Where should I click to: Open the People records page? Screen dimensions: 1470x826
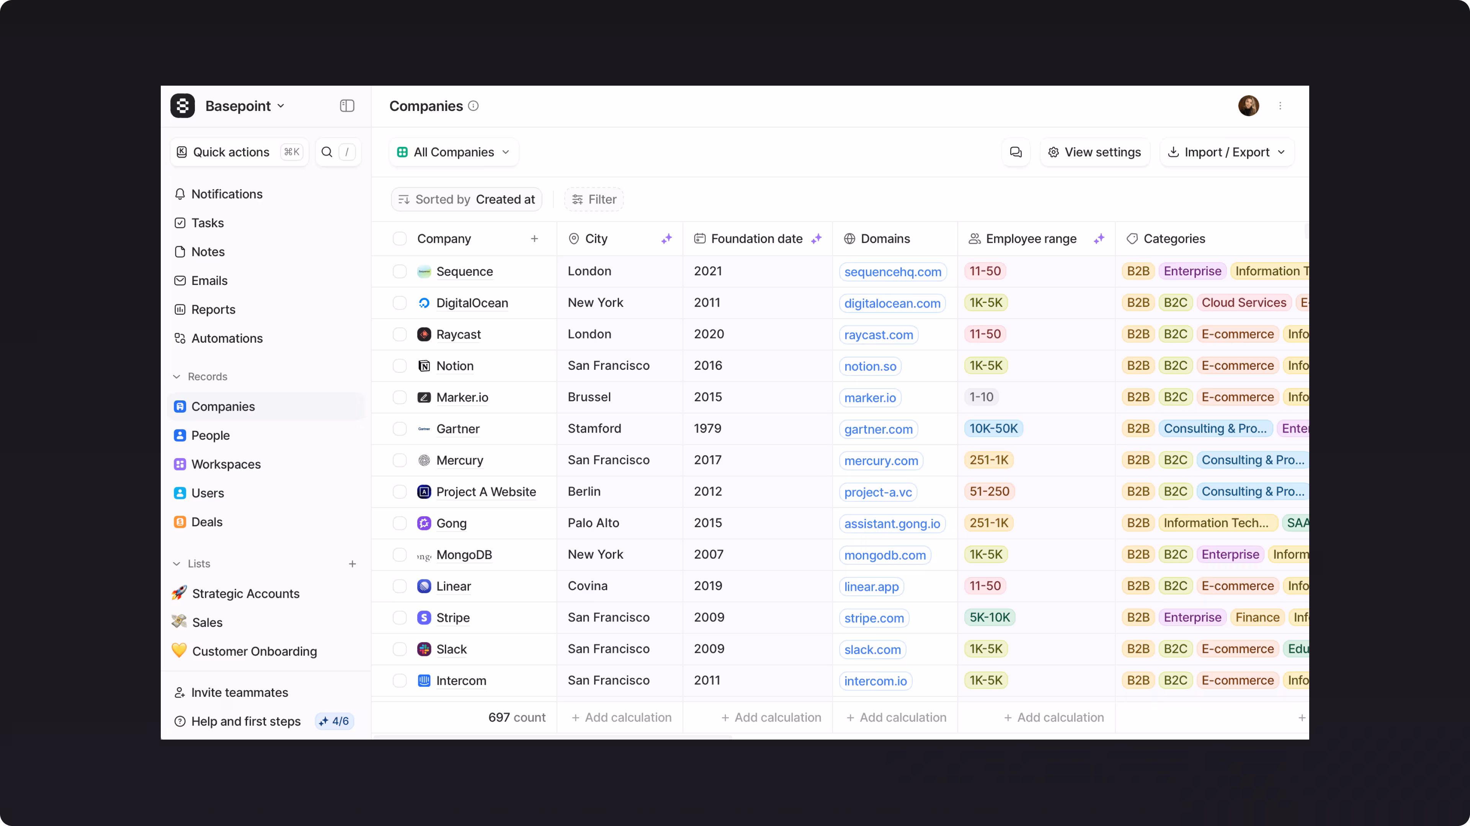pyautogui.click(x=266, y=436)
